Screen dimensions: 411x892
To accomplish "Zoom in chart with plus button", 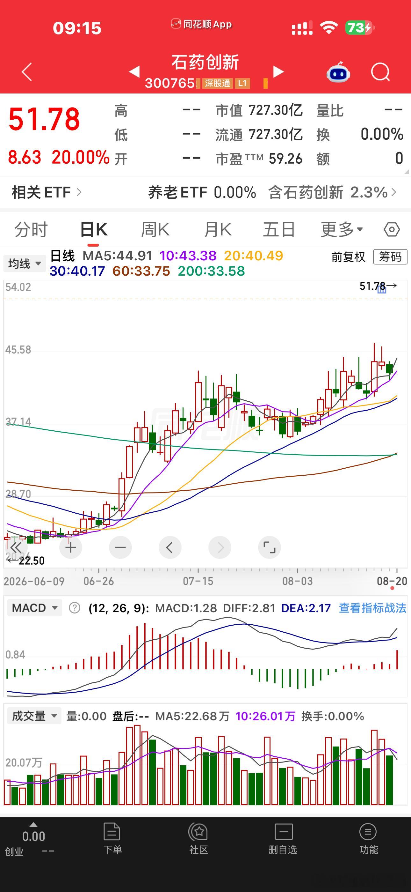I will point(71,547).
